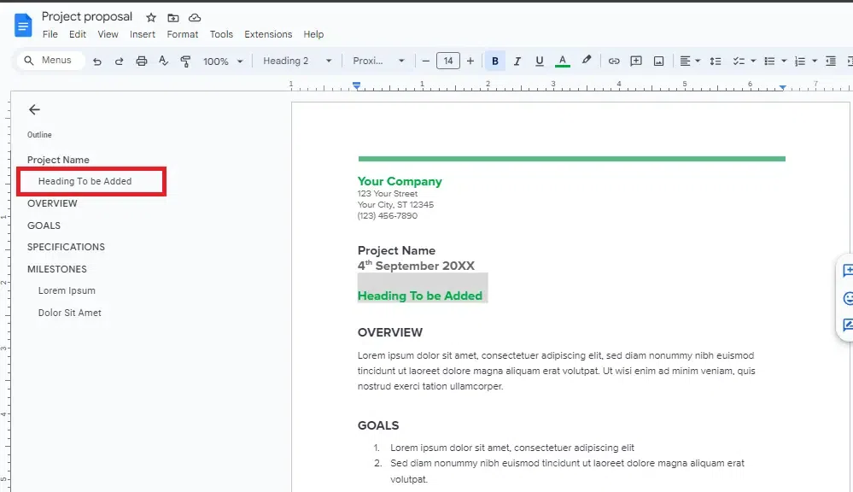This screenshot has height=492, width=853.
Task: Click the OVERVIEW heading in the document
Action: click(390, 332)
